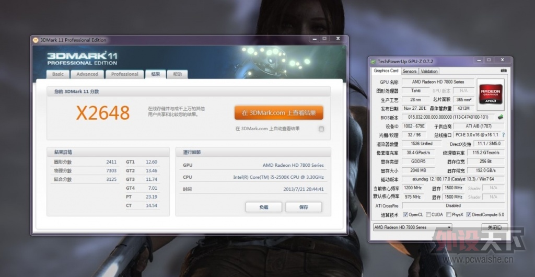Click the 256 Bit bus width field

[485, 161]
